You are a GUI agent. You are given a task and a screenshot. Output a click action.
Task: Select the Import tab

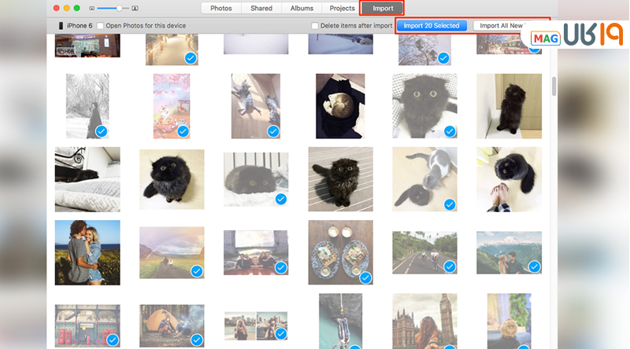[x=383, y=9]
